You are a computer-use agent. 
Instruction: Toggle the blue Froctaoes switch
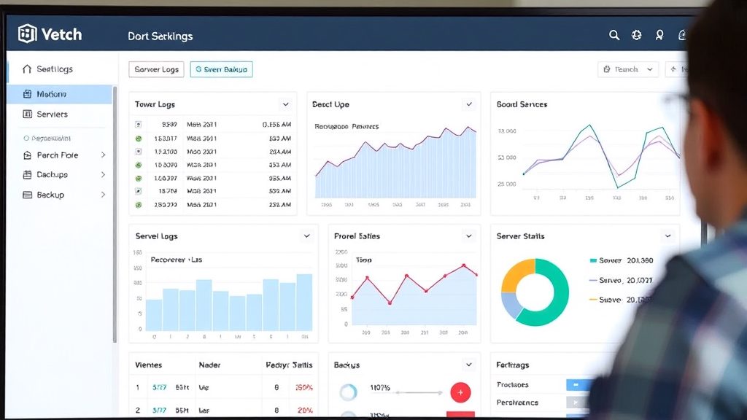click(578, 385)
